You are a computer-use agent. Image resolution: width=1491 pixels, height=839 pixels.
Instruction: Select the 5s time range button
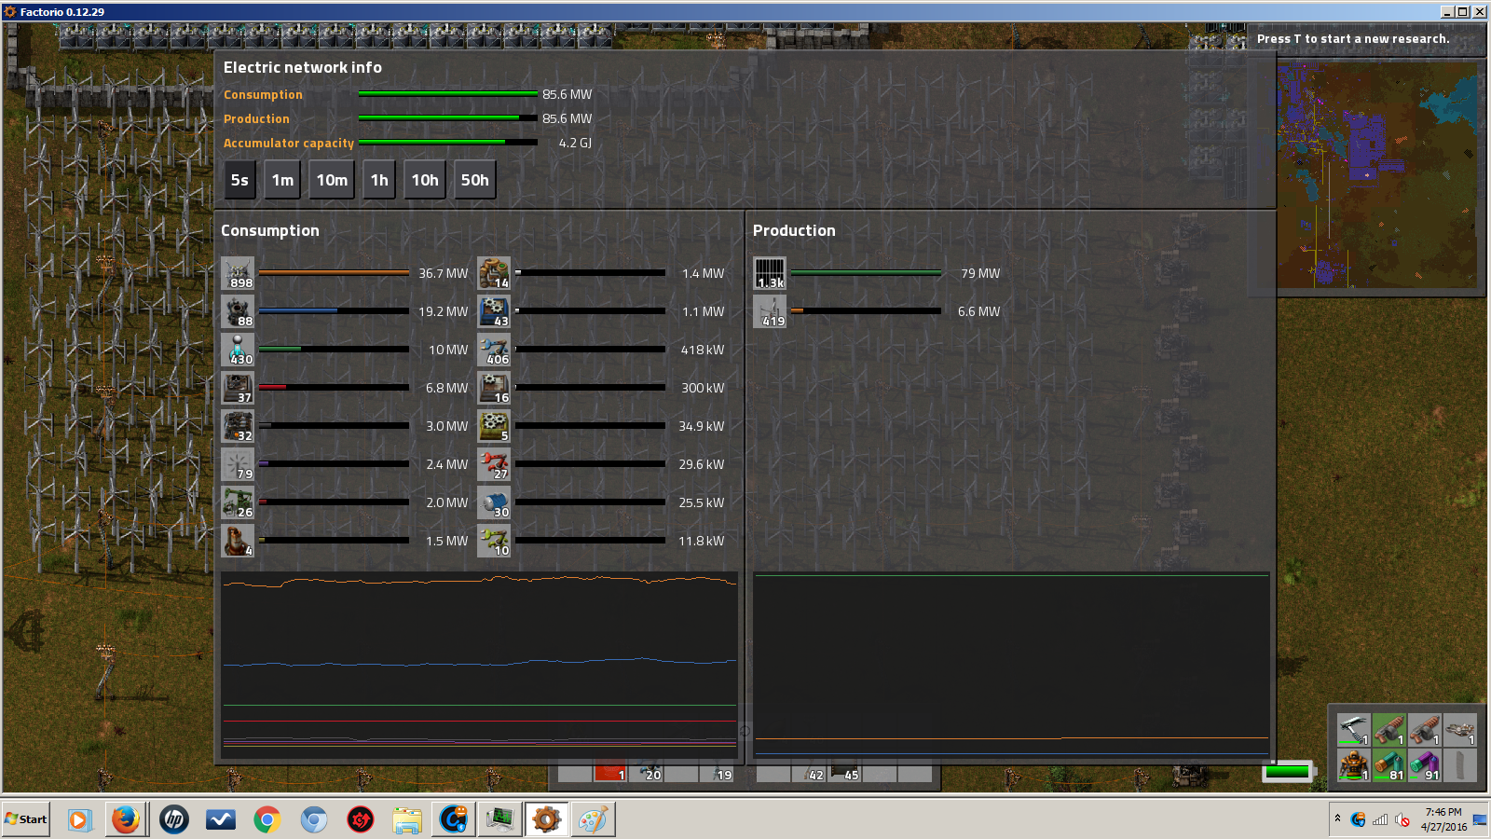[x=239, y=180]
